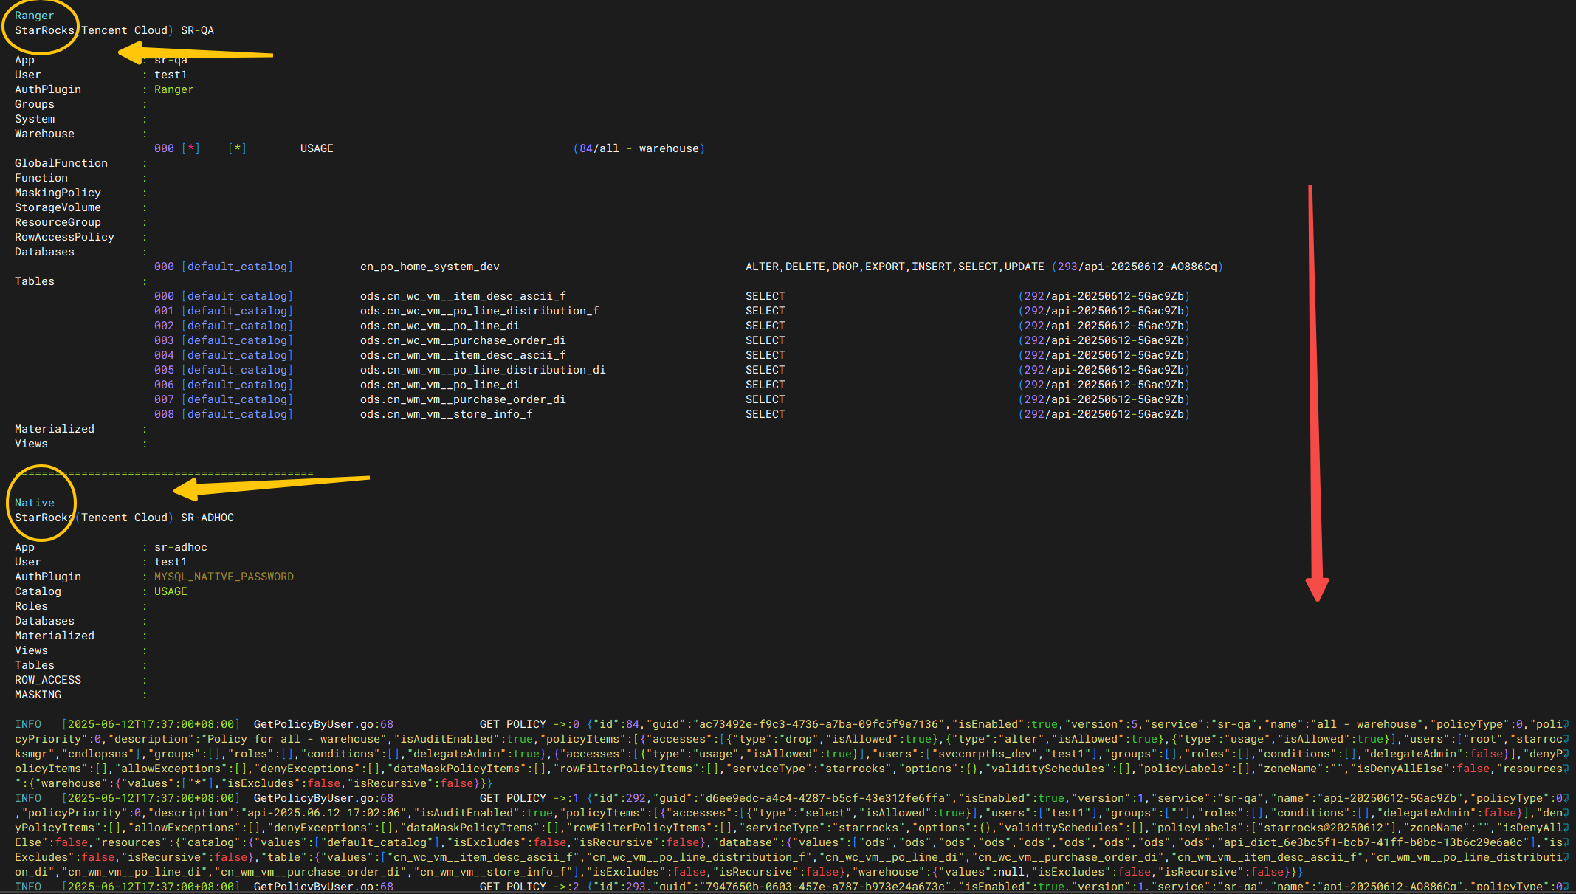Click the 'GlobalFunction' label

pyautogui.click(x=61, y=163)
